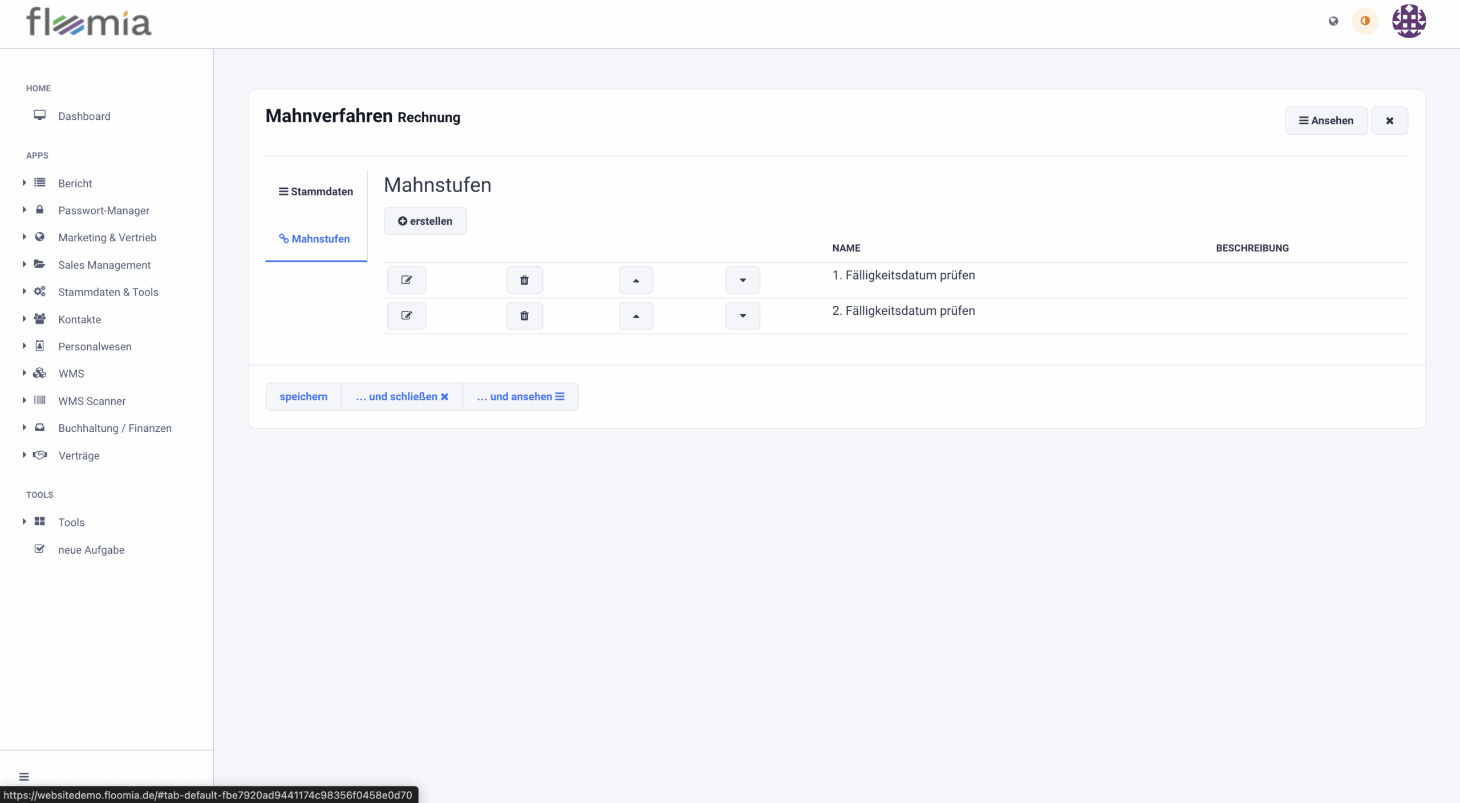
Task: Collapse sidebar via hamburger icon
Action: (x=24, y=777)
